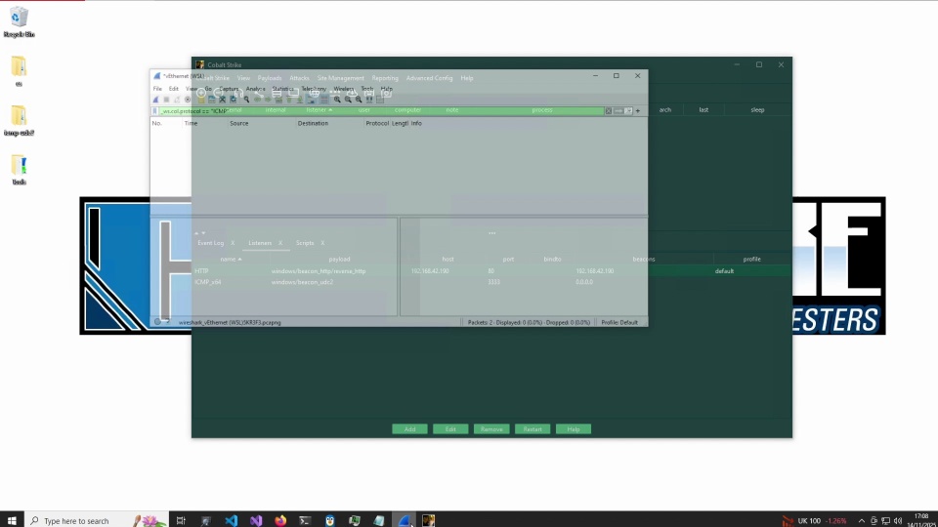Image resolution: width=938 pixels, height=527 pixels.
Task: Start capturing packets with Wireshark's shark fin icon
Action: coord(156,100)
